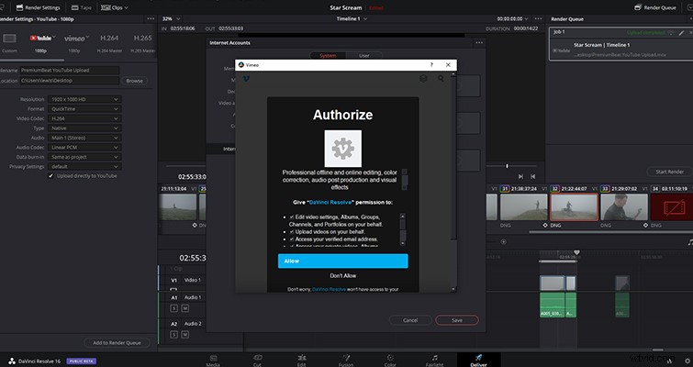Open the Format QuickTime dropdown

tap(84, 109)
